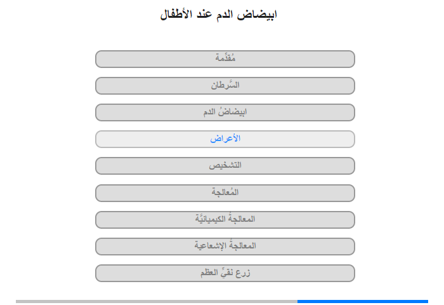Click the highlighted الأعراض blue item

point(225,139)
